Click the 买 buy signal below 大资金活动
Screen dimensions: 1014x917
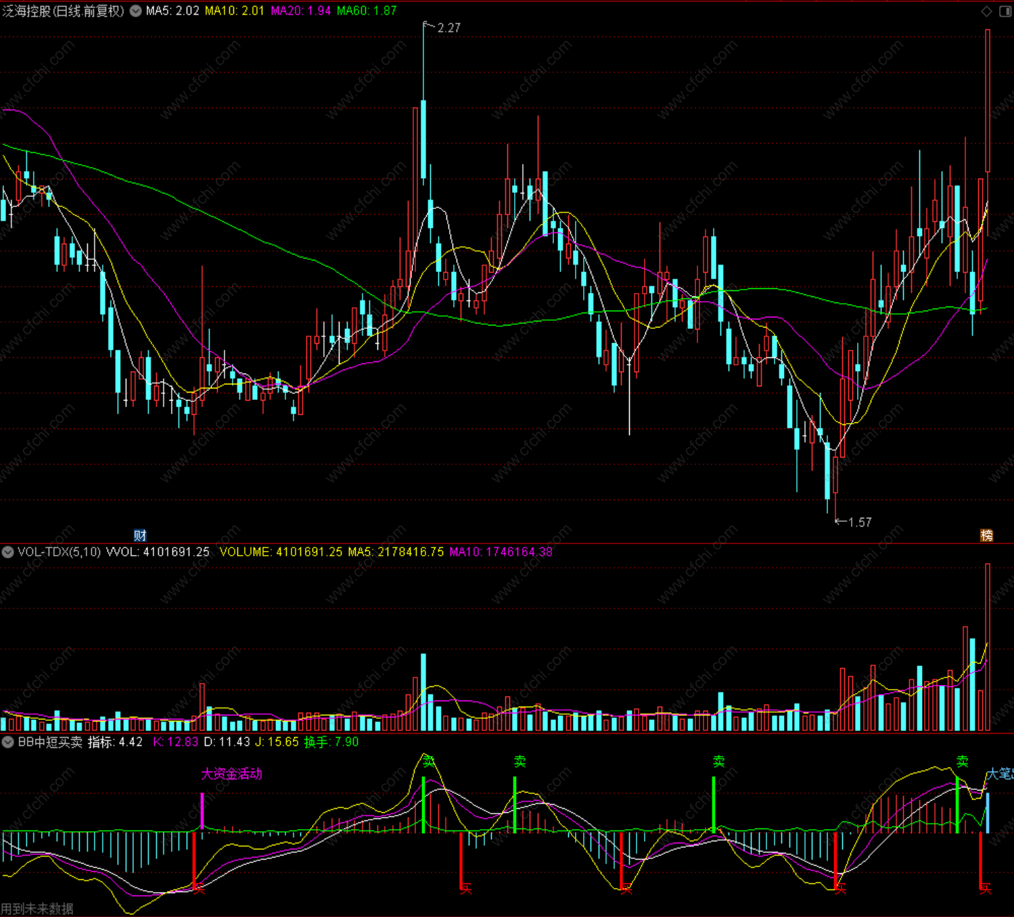[x=200, y=888]
